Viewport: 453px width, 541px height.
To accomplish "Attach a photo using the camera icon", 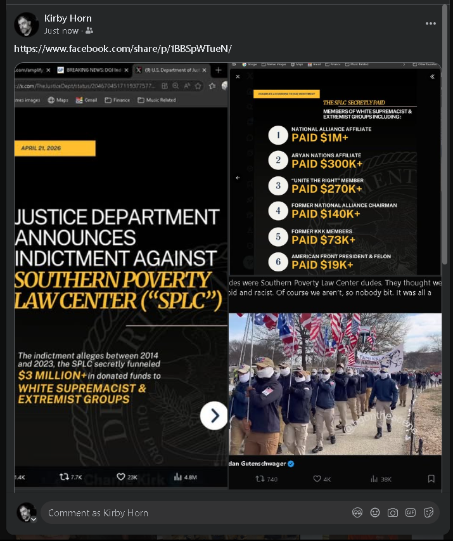I will pos(393,512).
